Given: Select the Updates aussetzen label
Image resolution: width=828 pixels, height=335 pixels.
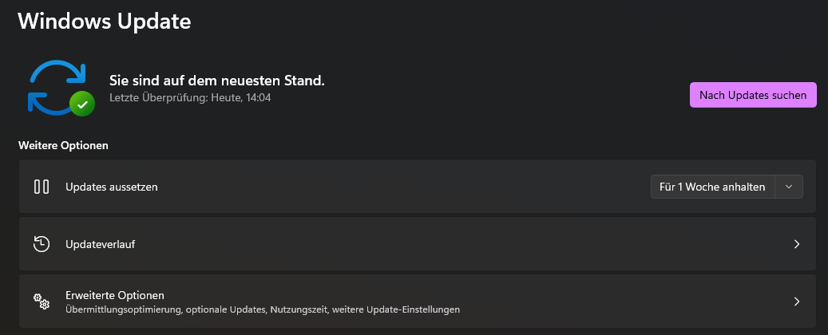Looking at the screenshot, I should [x=111, y=187].
